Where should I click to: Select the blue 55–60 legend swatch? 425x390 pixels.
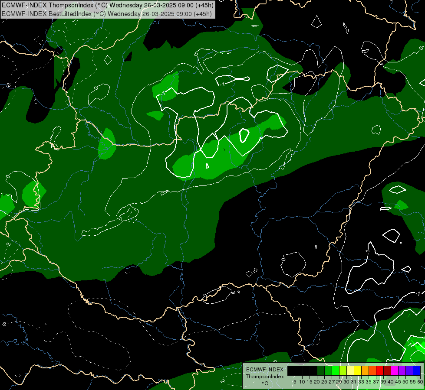pos(417,370)
